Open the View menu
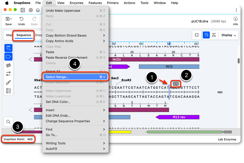Screen dimensions: 244x163 tap(61, 3)
